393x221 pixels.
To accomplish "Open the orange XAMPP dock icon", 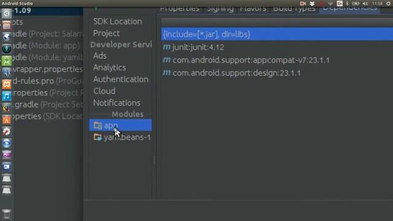I will coord(7,85).
